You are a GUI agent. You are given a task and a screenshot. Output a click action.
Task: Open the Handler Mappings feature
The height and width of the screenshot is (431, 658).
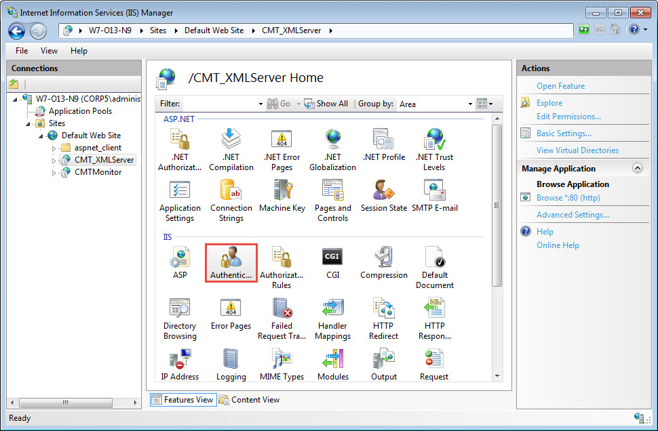333,319
